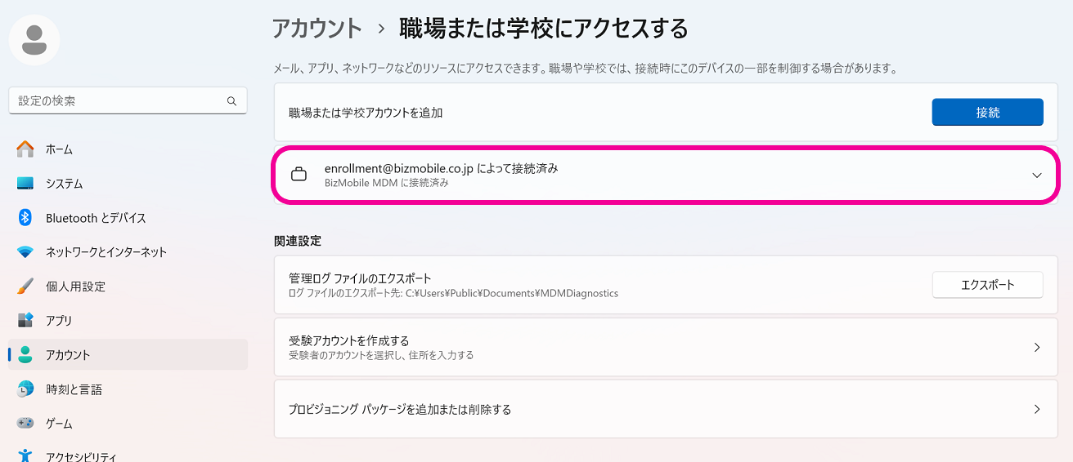Click the Gaming controller icon
Screen dimensions: 1073x462
coord(25,424)
